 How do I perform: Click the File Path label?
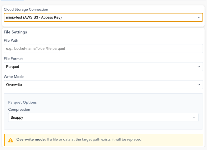point(11,41)
